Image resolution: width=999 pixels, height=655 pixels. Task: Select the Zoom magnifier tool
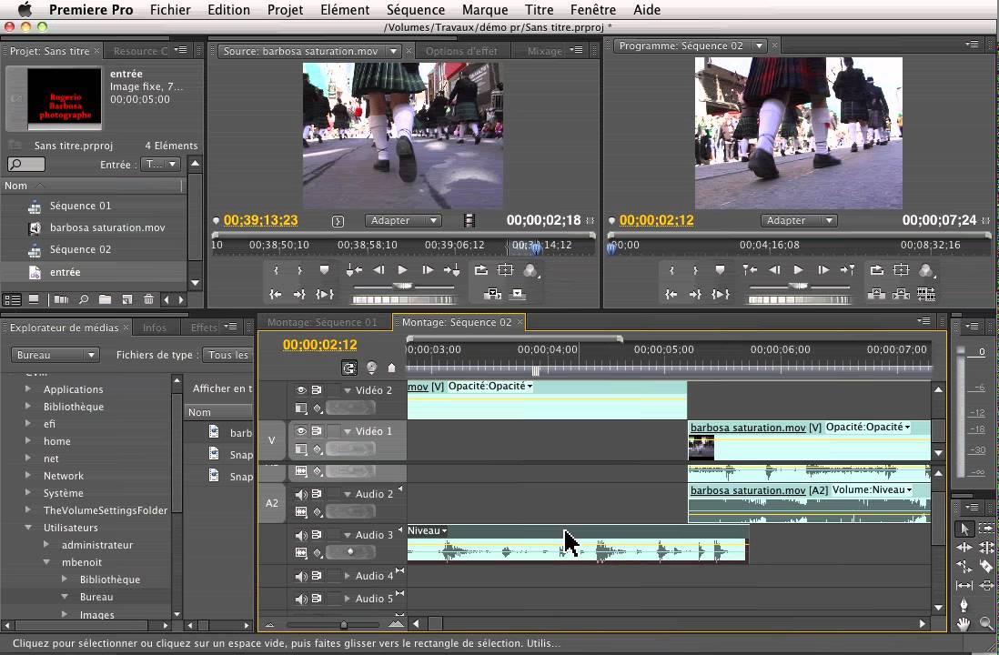pos(986,624)
